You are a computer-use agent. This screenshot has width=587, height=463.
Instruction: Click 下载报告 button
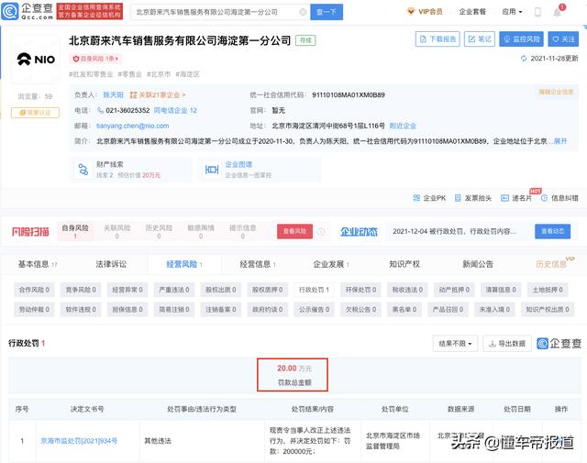[x=437, y=39]
